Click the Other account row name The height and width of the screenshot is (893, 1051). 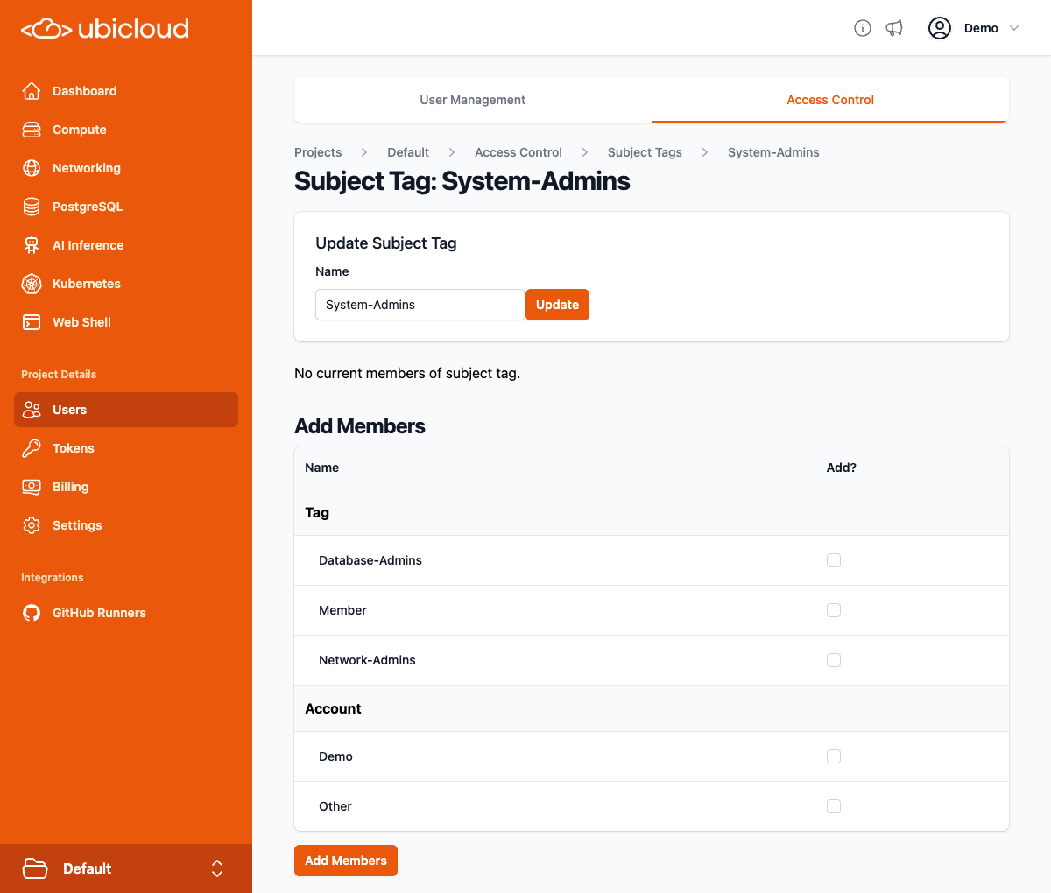(335, 806)
